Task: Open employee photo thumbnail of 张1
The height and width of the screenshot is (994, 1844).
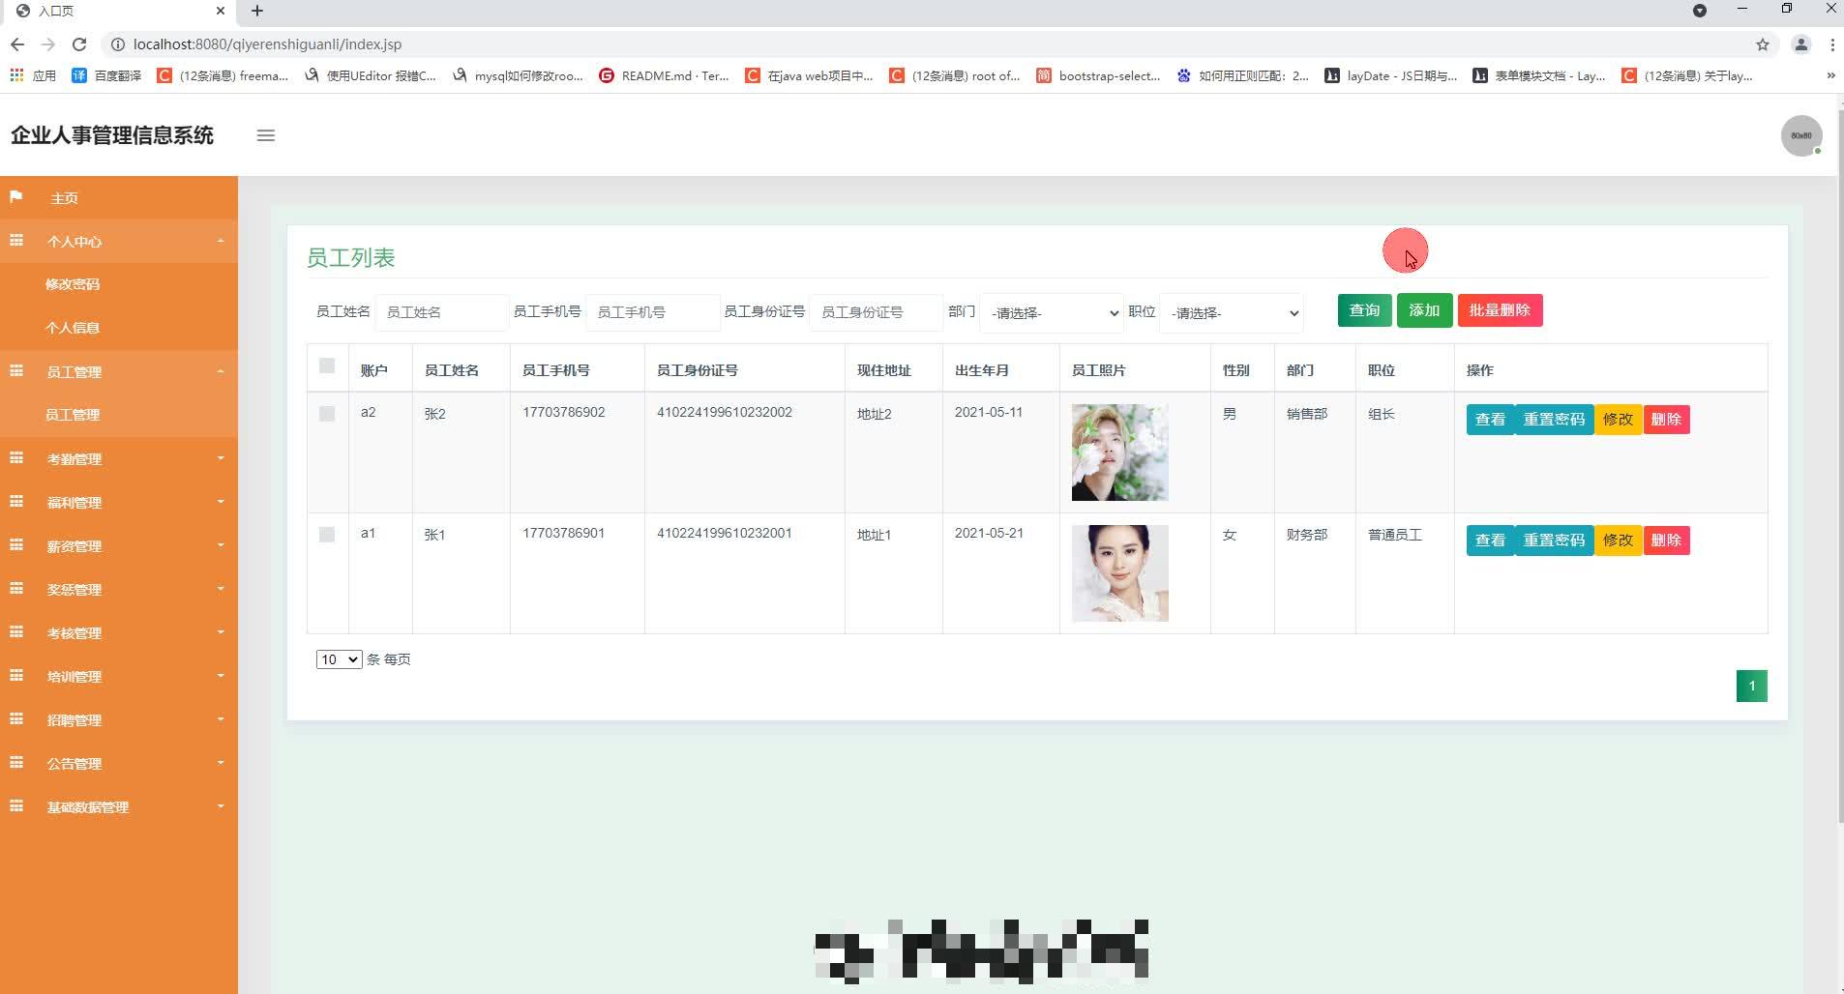Action: pos(1119,573)
